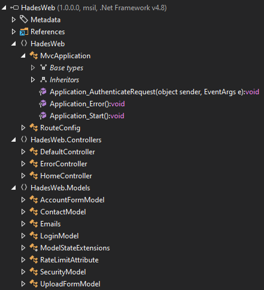Expand the LoginModel class arrow
Screen dimensions: 264x290
tap(23, 236)
